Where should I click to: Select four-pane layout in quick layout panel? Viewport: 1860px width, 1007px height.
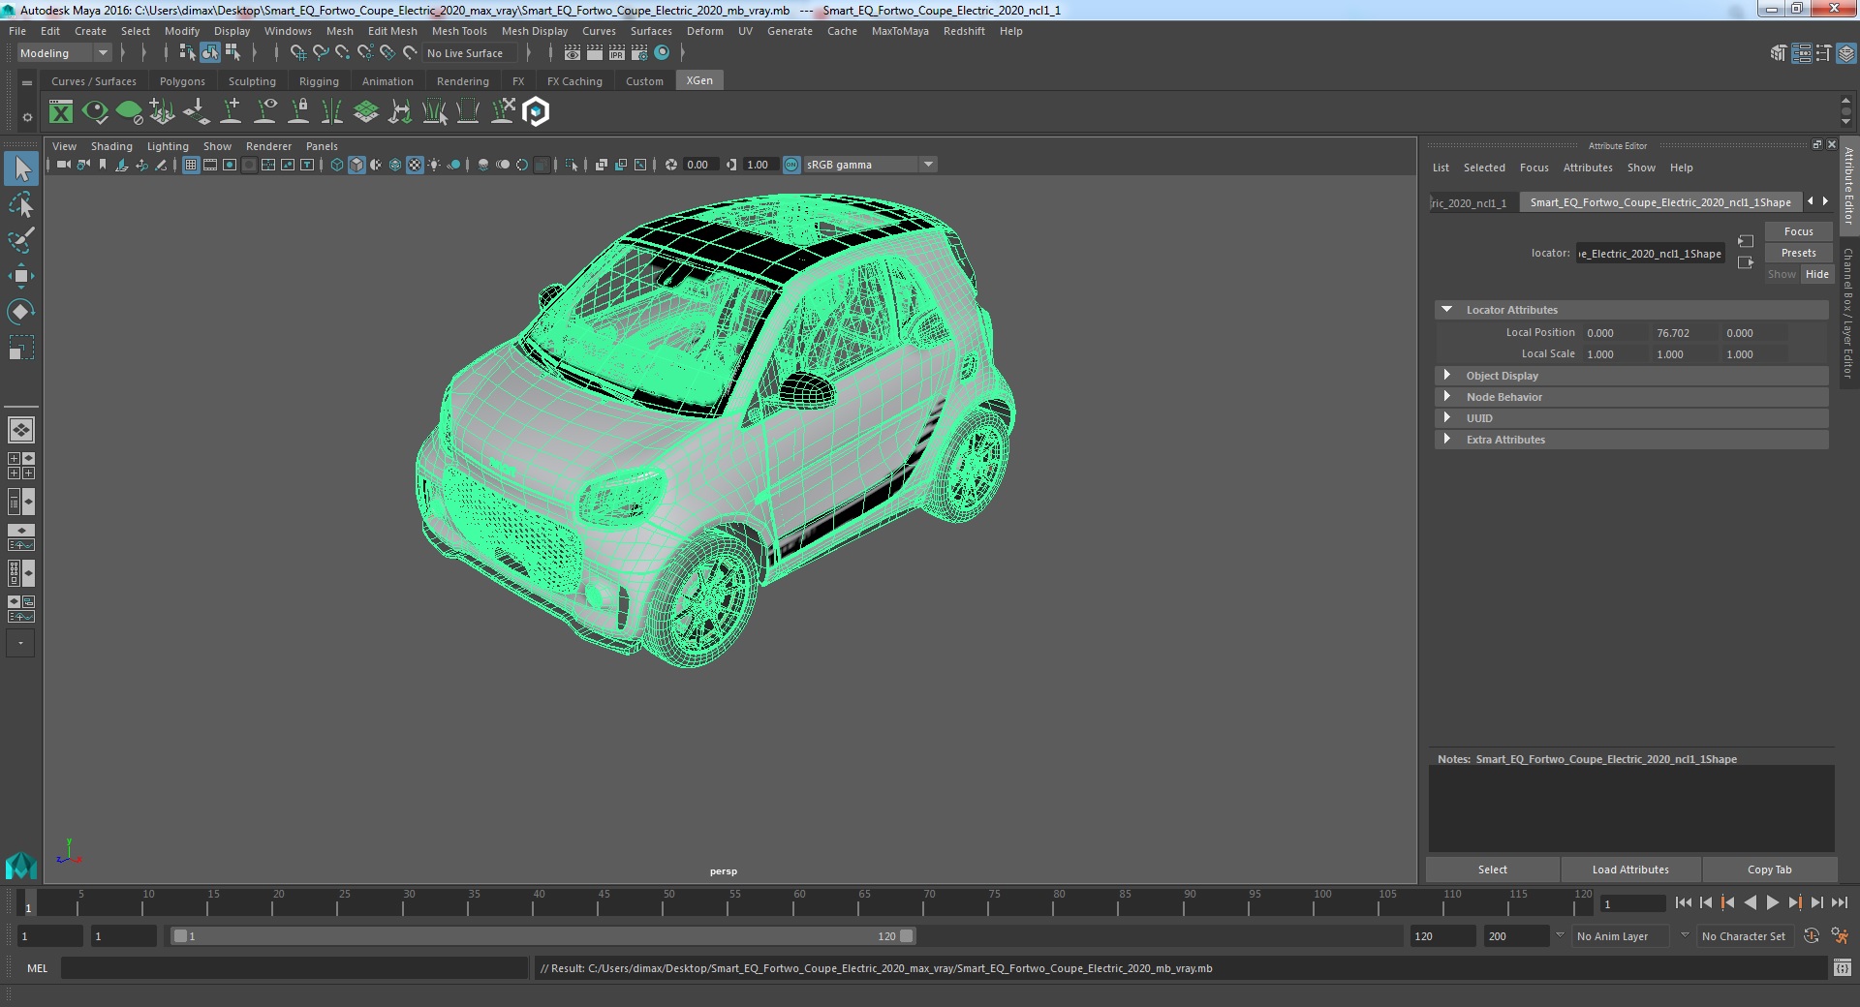(x=21, y=466)
